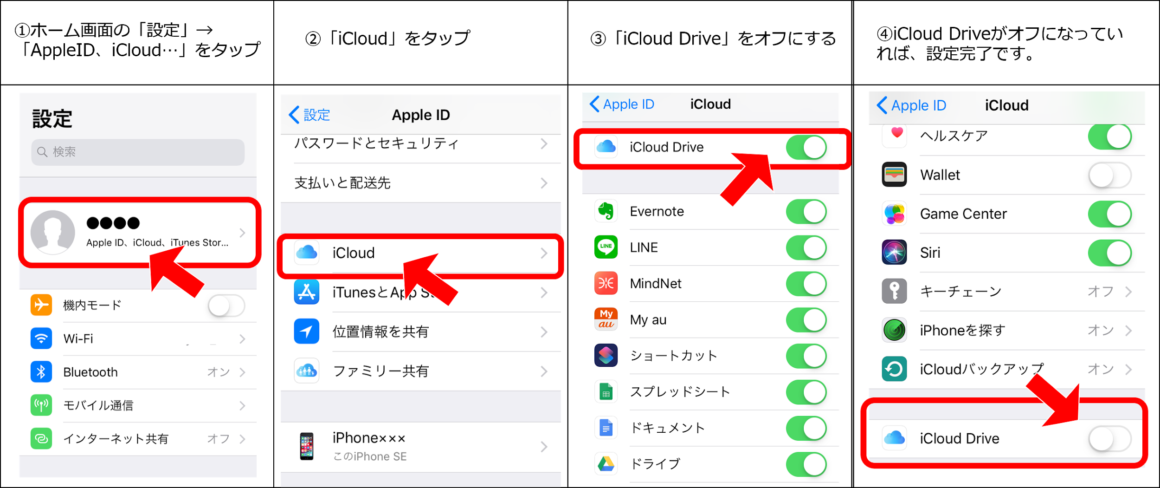
Task: Tap the Game Center icon
Action: click(x=894, y=214)
